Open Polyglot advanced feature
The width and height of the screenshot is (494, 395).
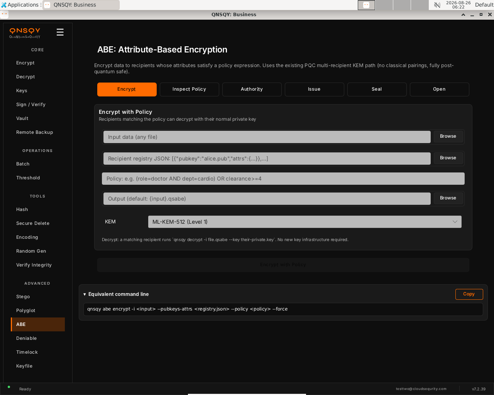(x=38, y=311)
